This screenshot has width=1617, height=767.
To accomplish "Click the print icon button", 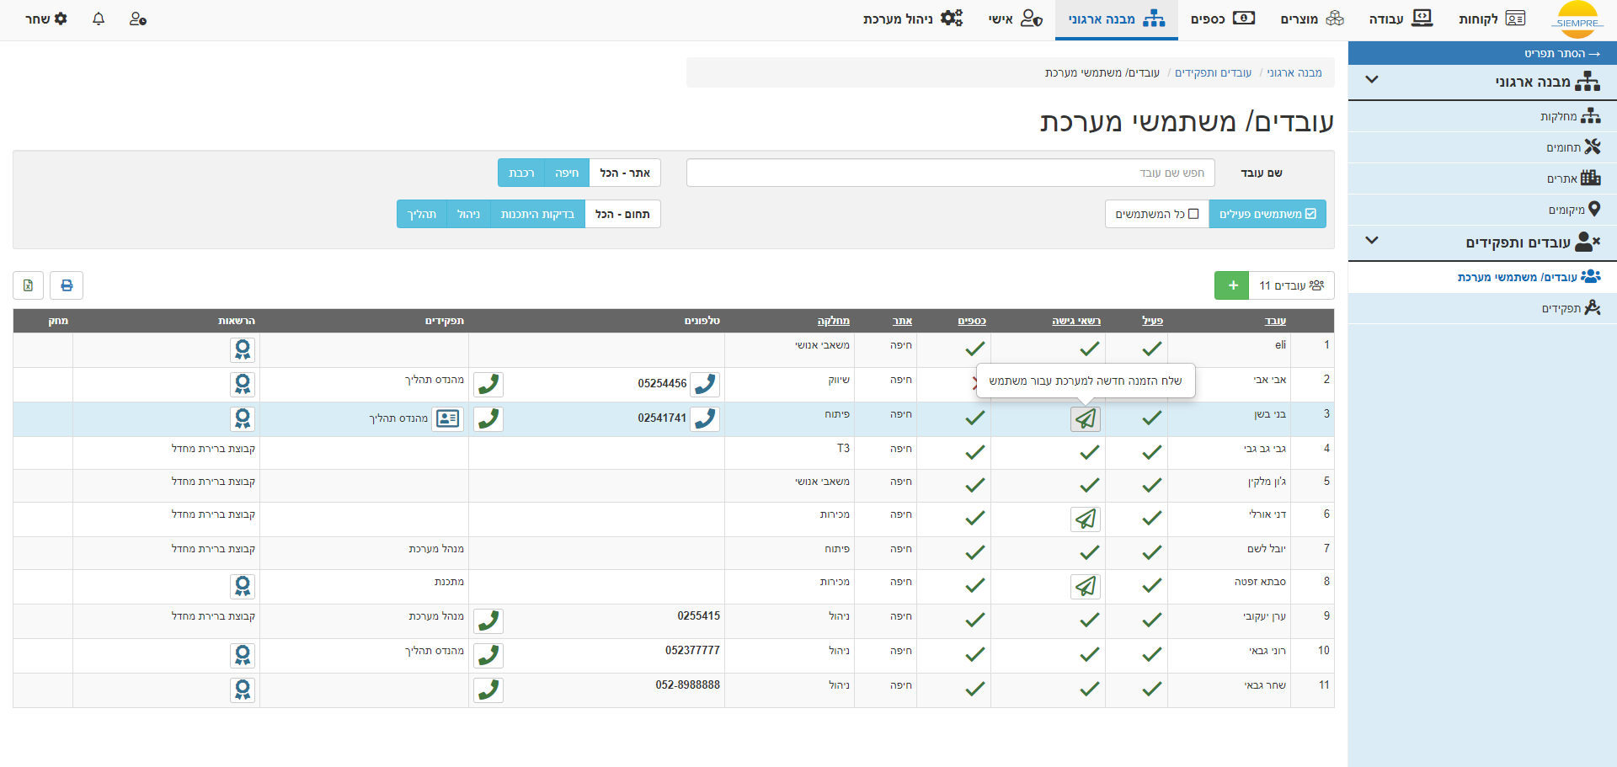I will [x=67, y=285].
